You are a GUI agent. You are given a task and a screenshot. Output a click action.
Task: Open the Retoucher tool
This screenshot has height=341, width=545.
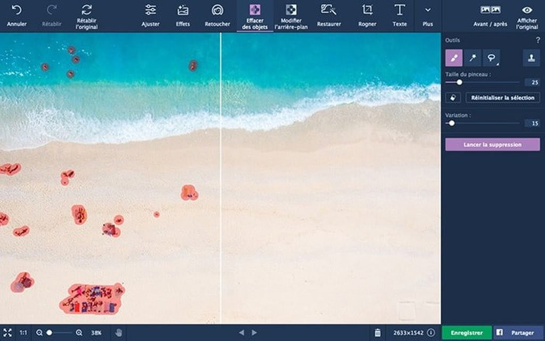(x=217, y=15)
